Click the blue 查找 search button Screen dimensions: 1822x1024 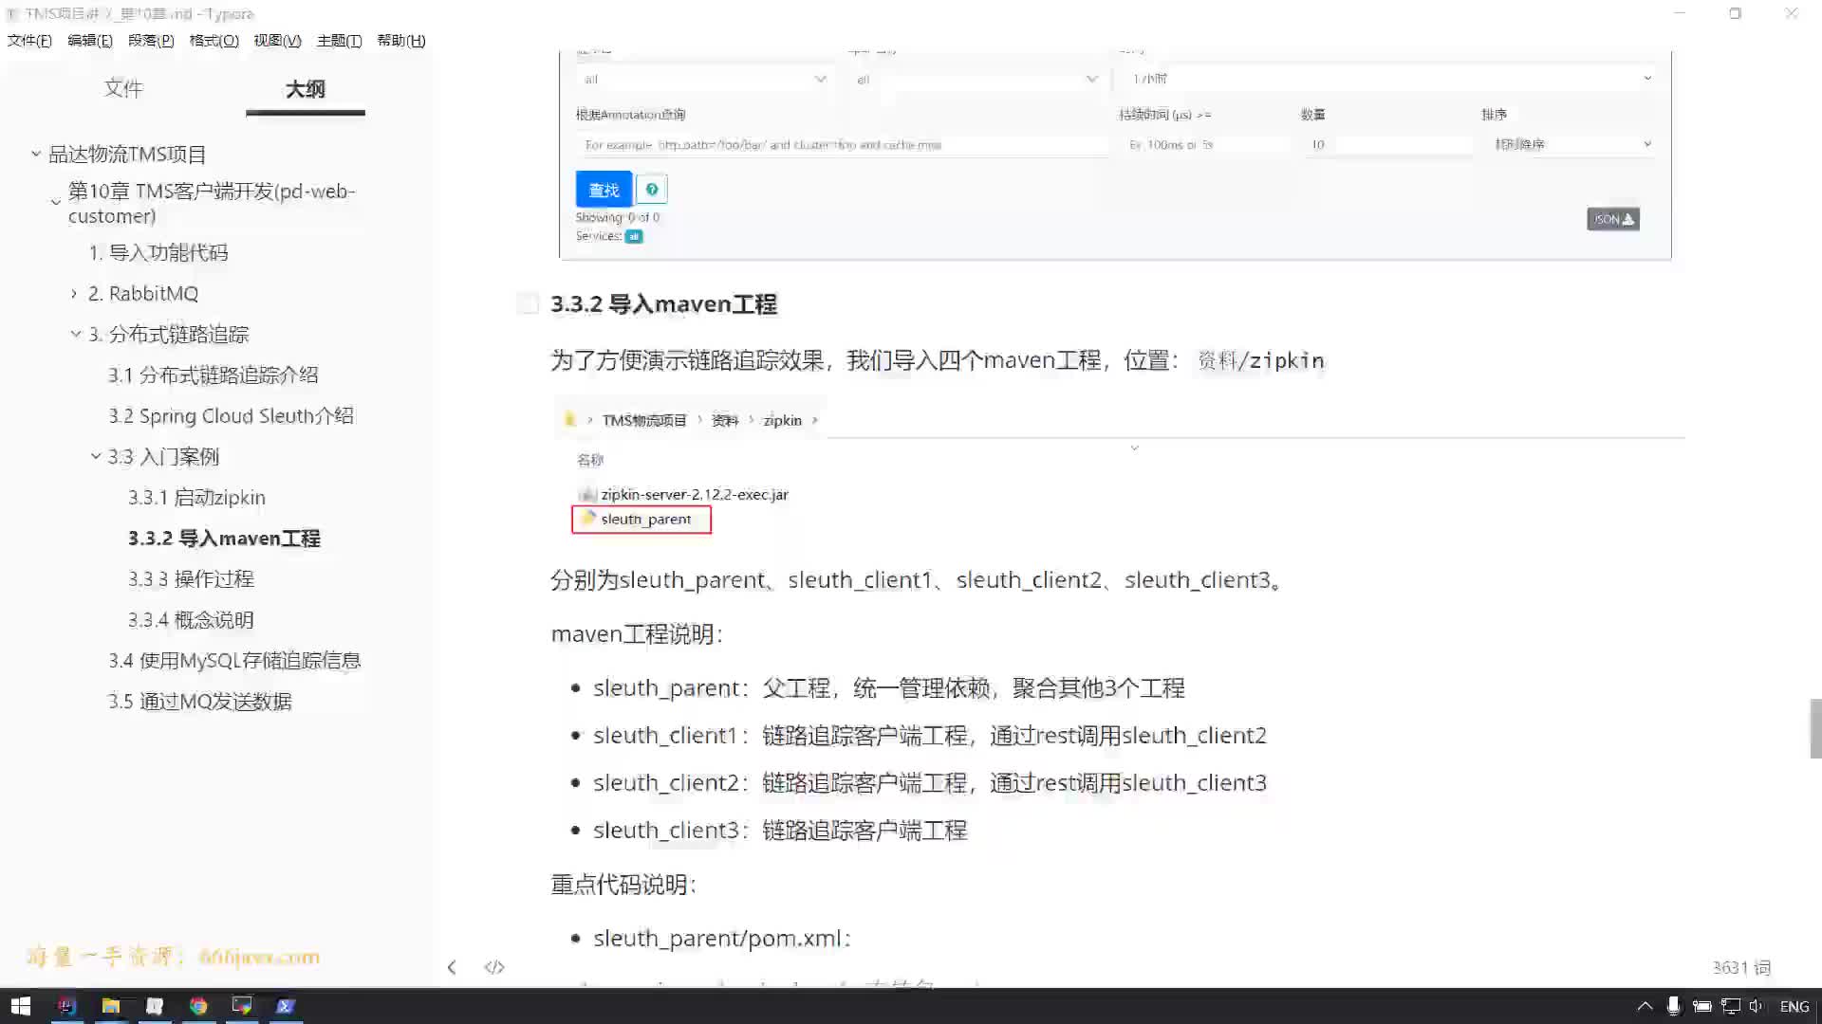tap(604, 190)
